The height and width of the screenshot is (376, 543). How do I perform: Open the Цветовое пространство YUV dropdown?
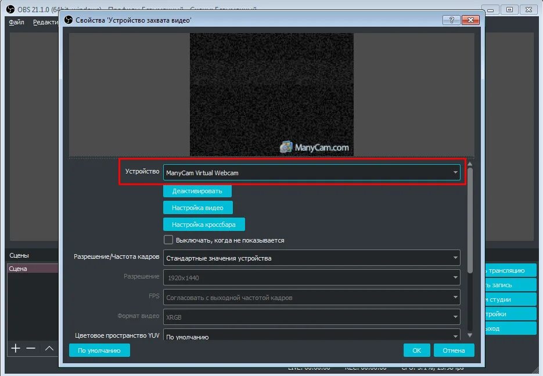312,335
